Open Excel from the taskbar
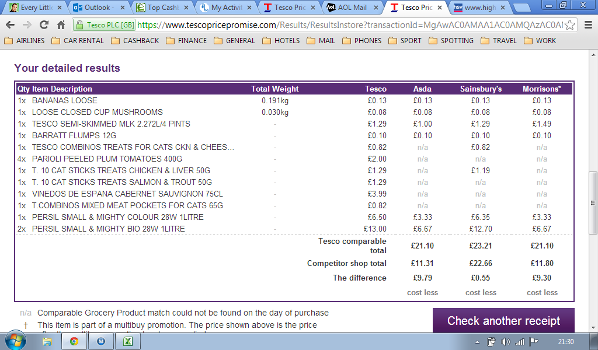The width and height of the screenshot is (598, 350). coord(127,341)
